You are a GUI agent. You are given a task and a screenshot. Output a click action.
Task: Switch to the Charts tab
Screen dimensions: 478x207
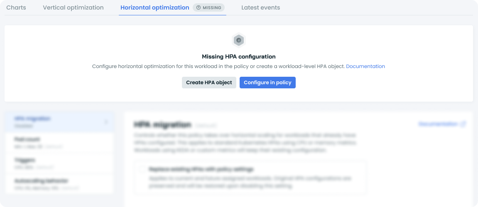click(x=16, y=7)
